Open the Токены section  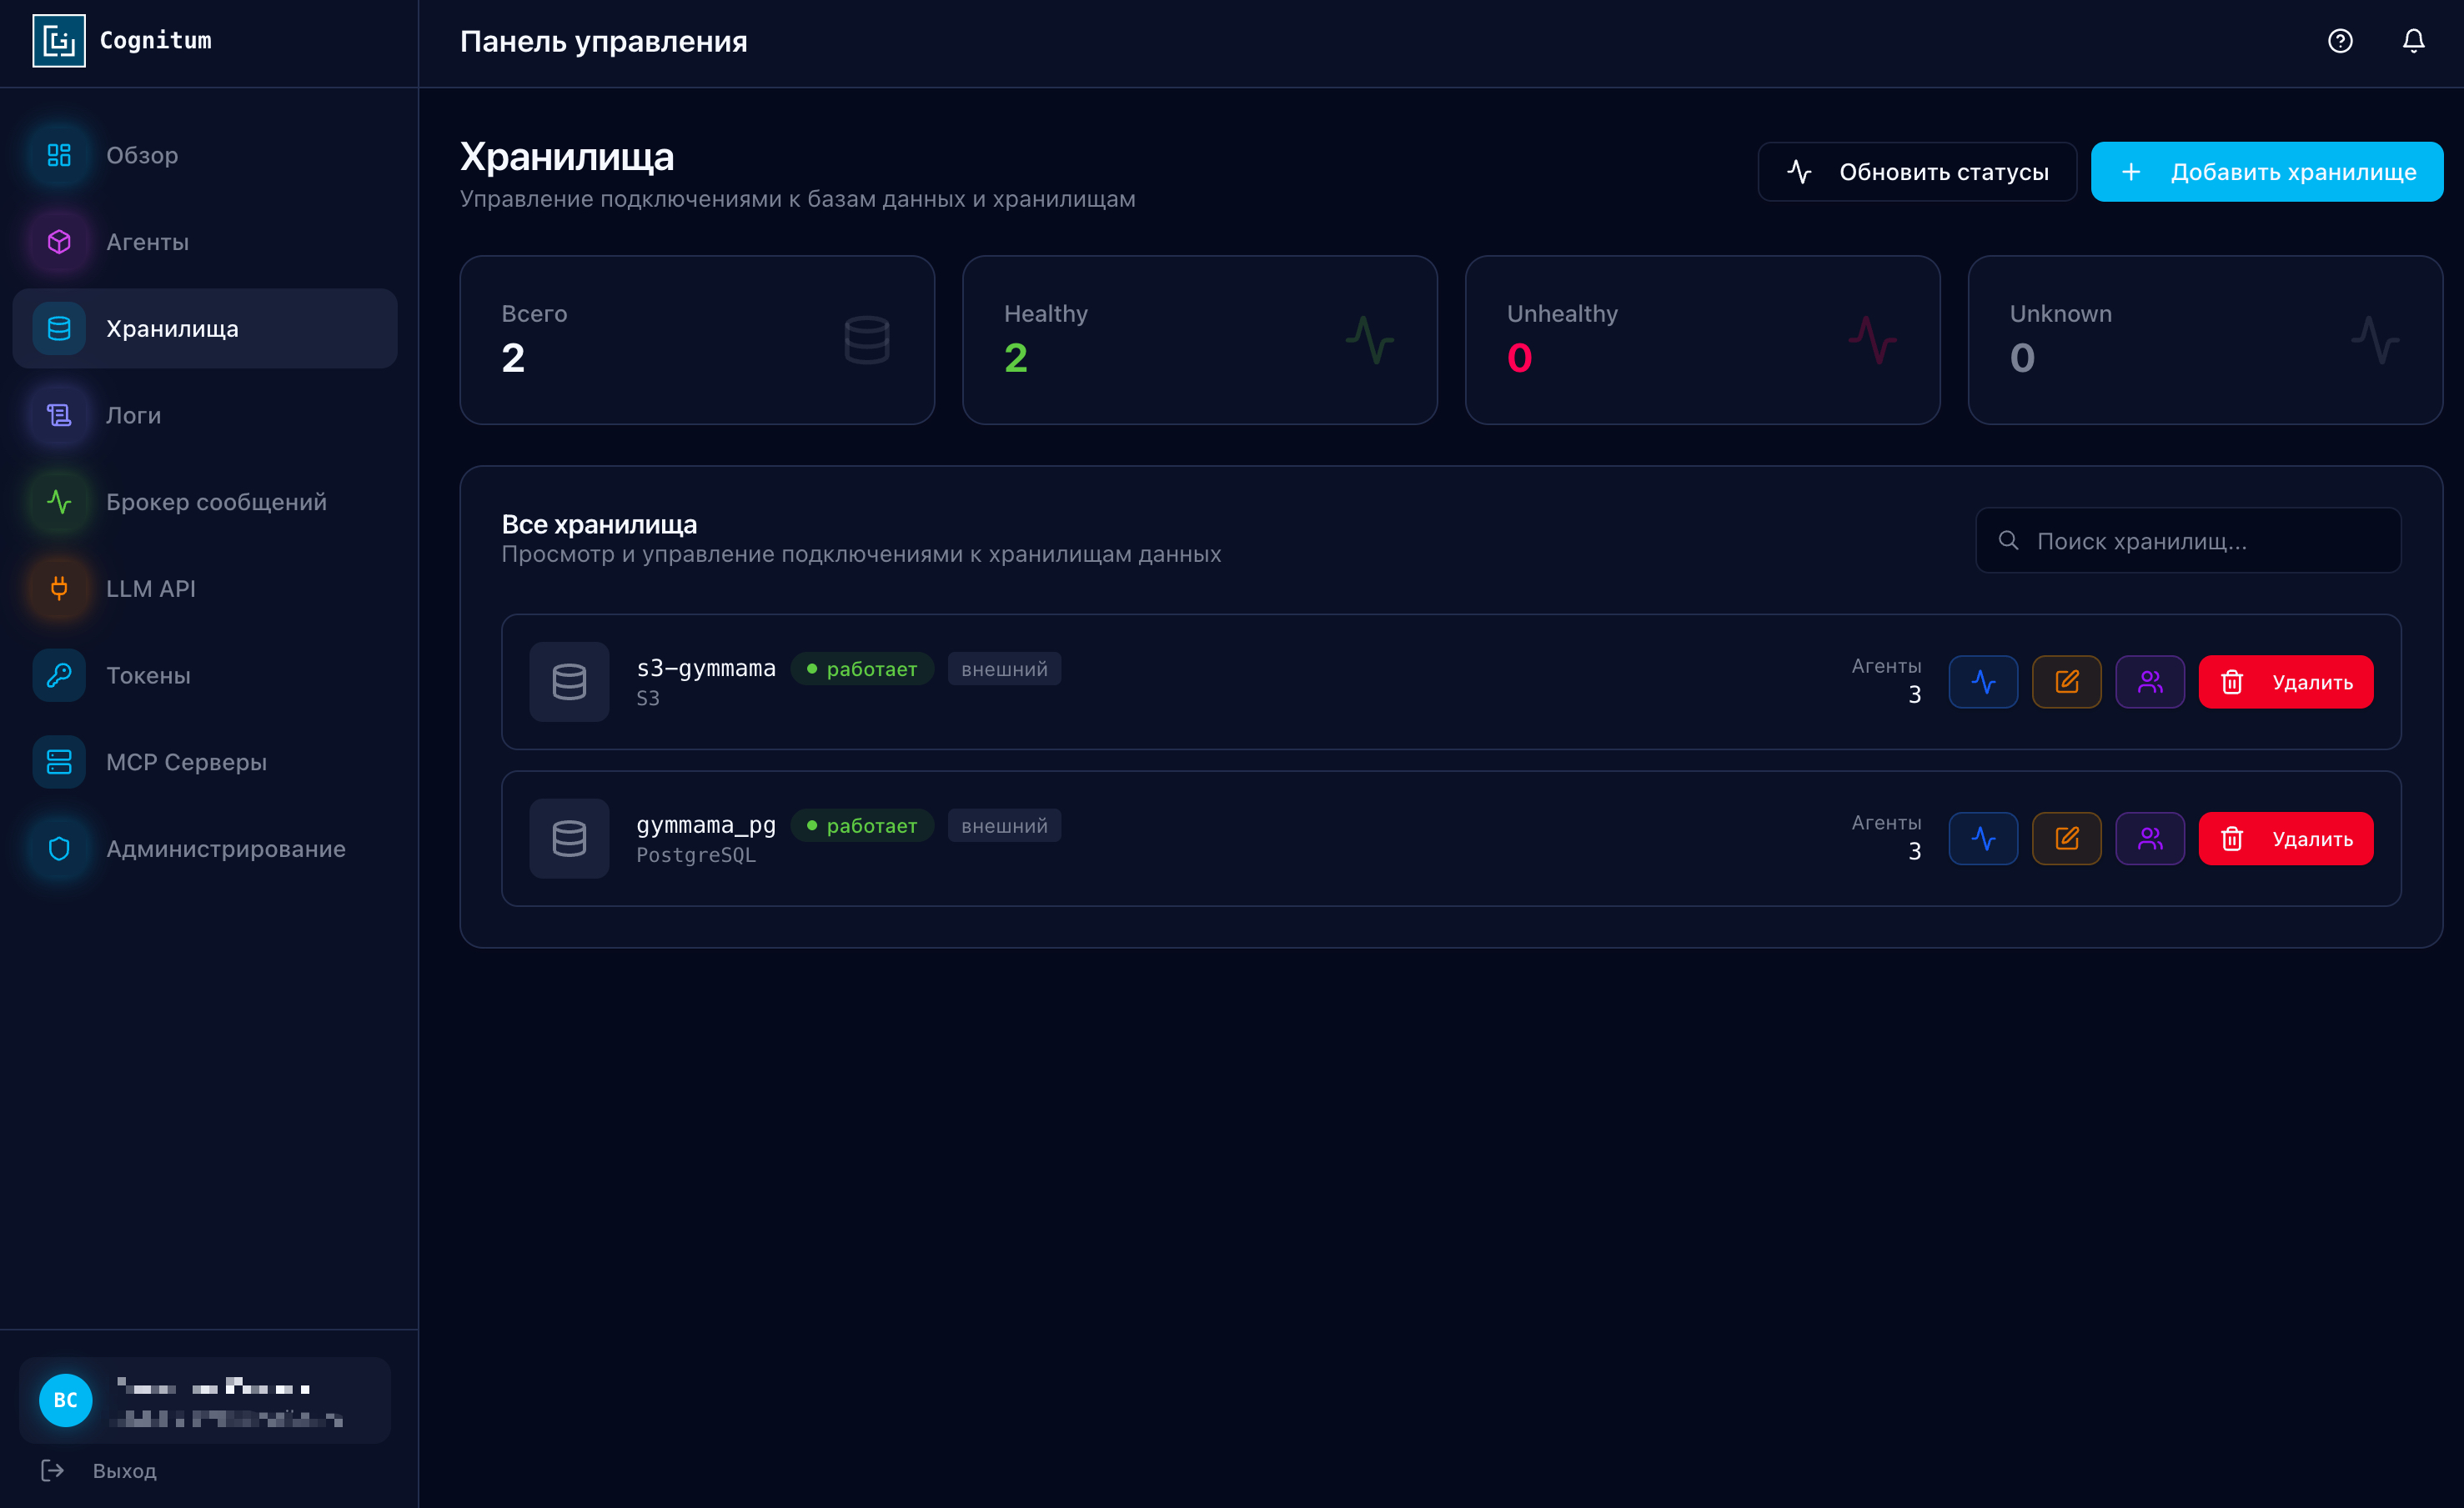[147, 675]
